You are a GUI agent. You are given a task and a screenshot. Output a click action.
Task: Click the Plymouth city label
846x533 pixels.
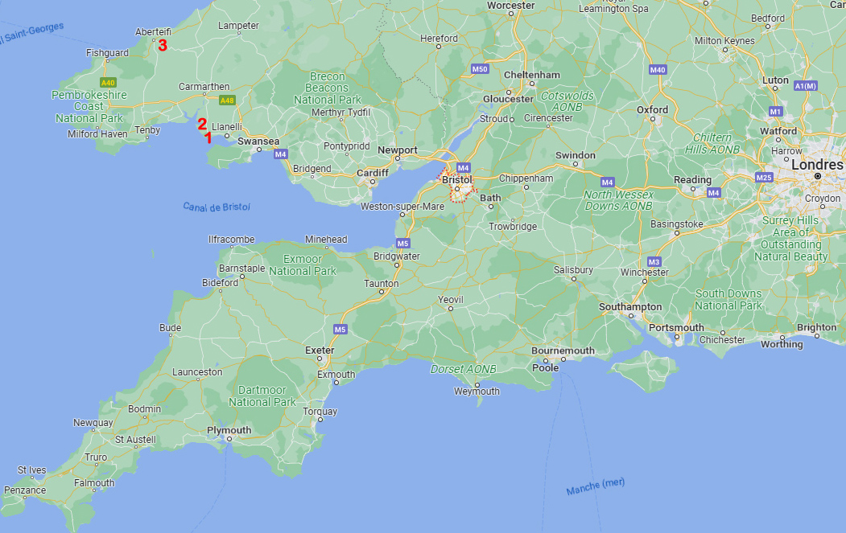pyautogui.click(x=229, y=430)
